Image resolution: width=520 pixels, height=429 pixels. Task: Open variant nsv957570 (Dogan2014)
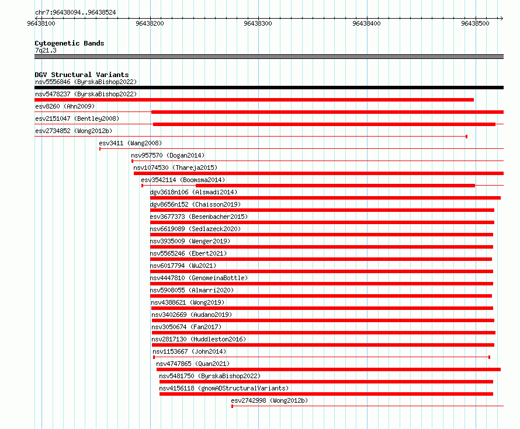pyautogui.click(x=168, y=155)
